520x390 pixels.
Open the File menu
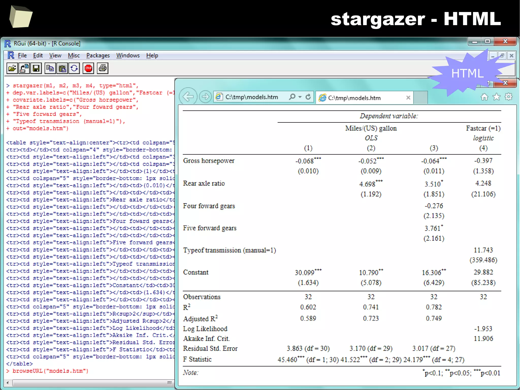click(22, 55)
